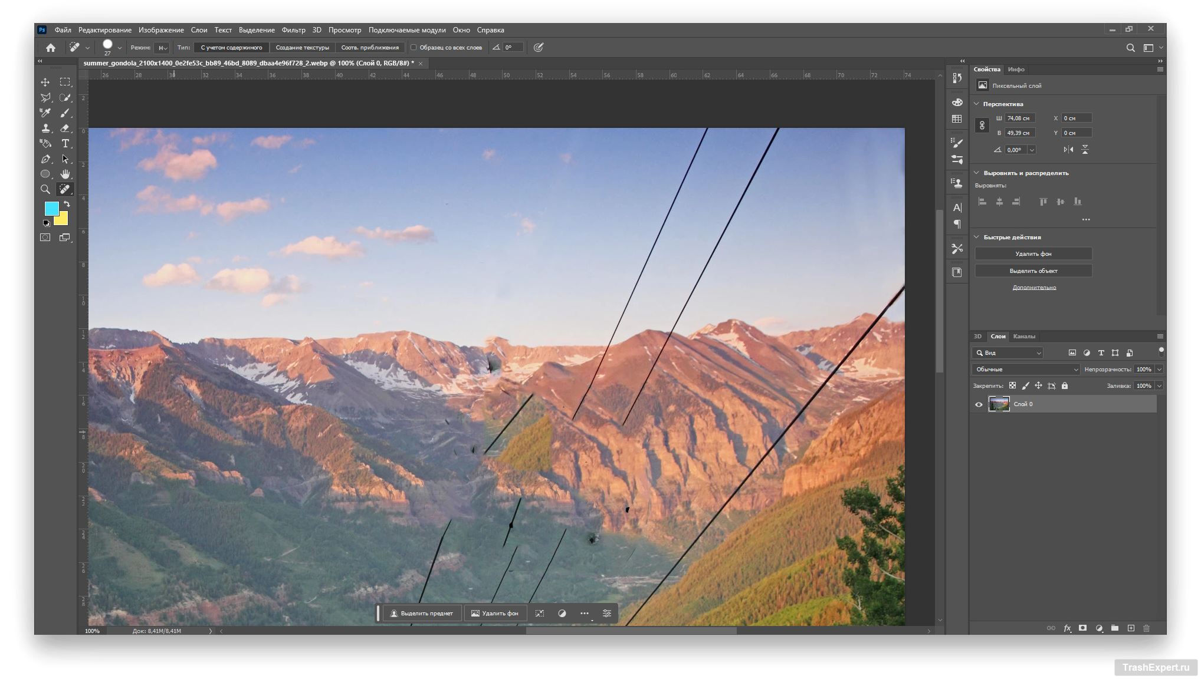This screenshot has height=679, width=1201.
Task: Select the Quick Selection tool
Action: coord(65,97)
